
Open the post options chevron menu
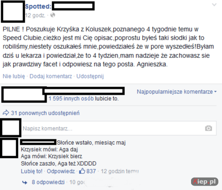click(214, 5)
